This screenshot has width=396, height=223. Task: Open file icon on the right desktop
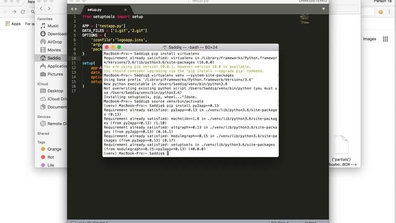[342, 145]
